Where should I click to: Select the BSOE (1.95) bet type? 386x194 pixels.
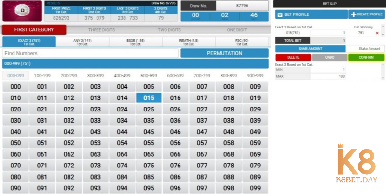[x=136, y=42]
